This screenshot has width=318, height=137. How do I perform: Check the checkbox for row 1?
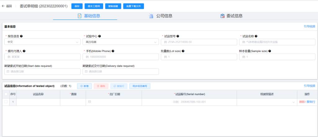click(x=6, y=102)
